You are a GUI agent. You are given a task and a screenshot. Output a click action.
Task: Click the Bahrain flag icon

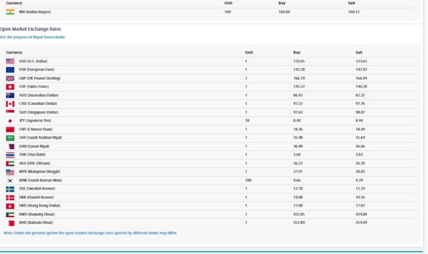pyautogui.click(x=11, y=223)
